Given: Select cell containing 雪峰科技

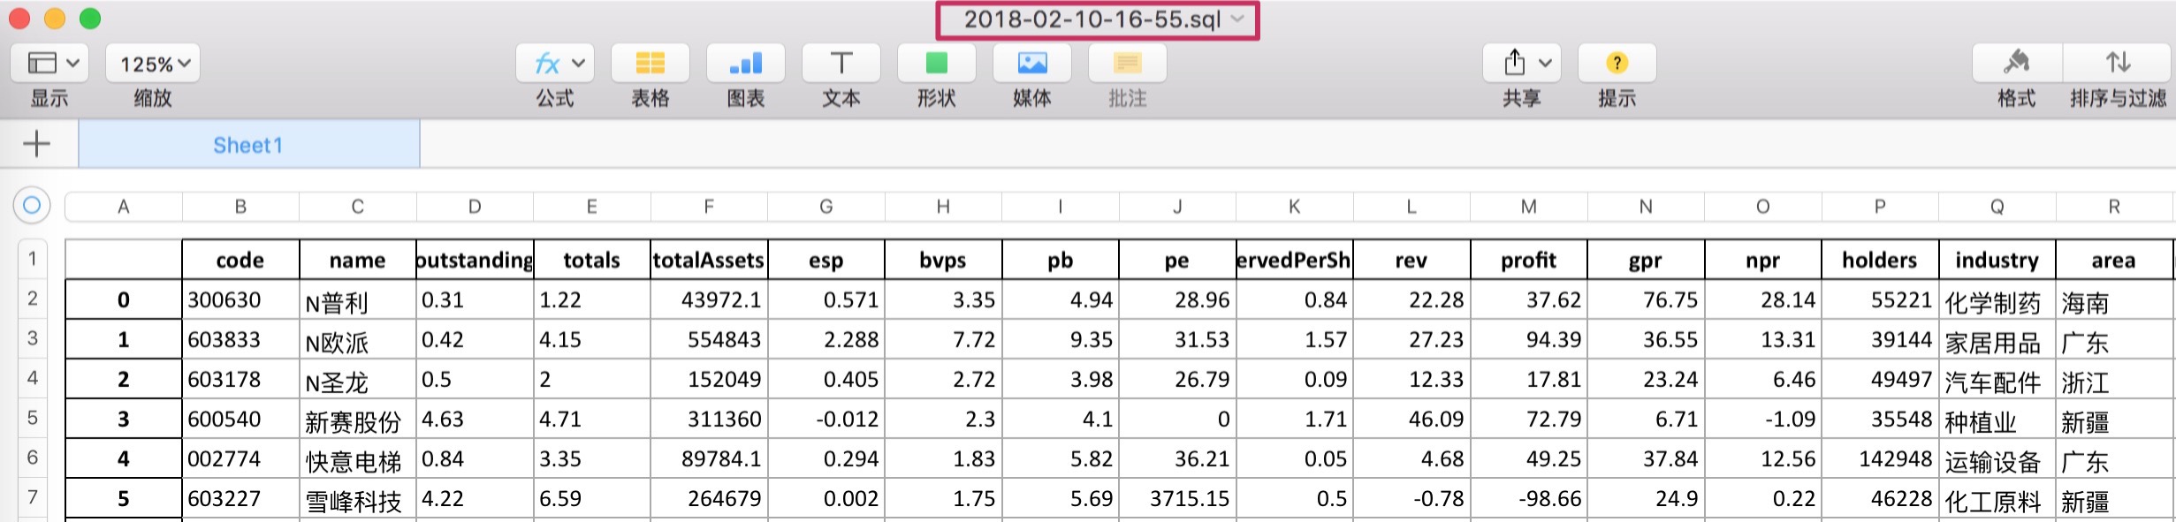Looking at the screenshot, I should tap(357, 498).
